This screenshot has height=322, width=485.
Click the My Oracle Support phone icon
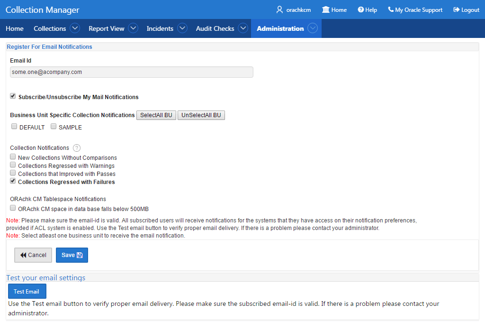click(x=391, y=9)
